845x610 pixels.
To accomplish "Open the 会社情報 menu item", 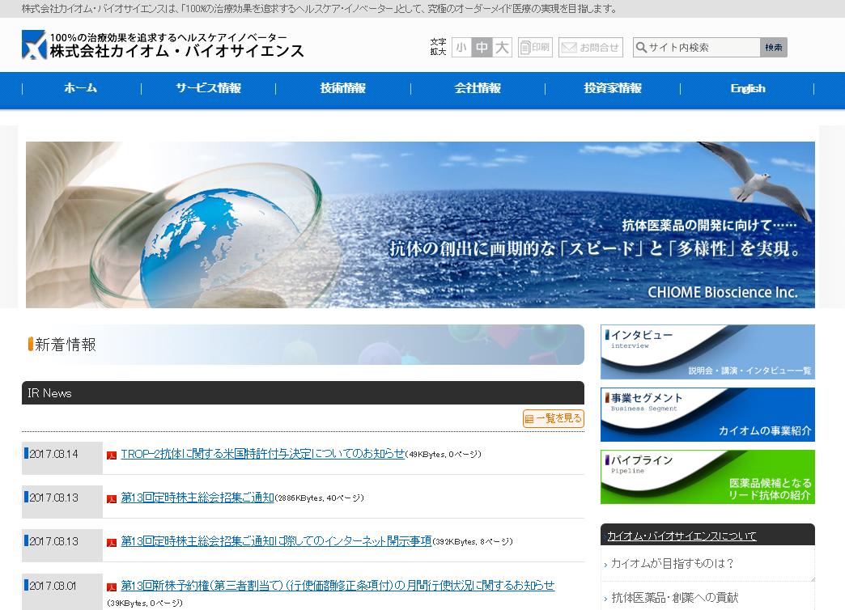I will pos(478,88).
